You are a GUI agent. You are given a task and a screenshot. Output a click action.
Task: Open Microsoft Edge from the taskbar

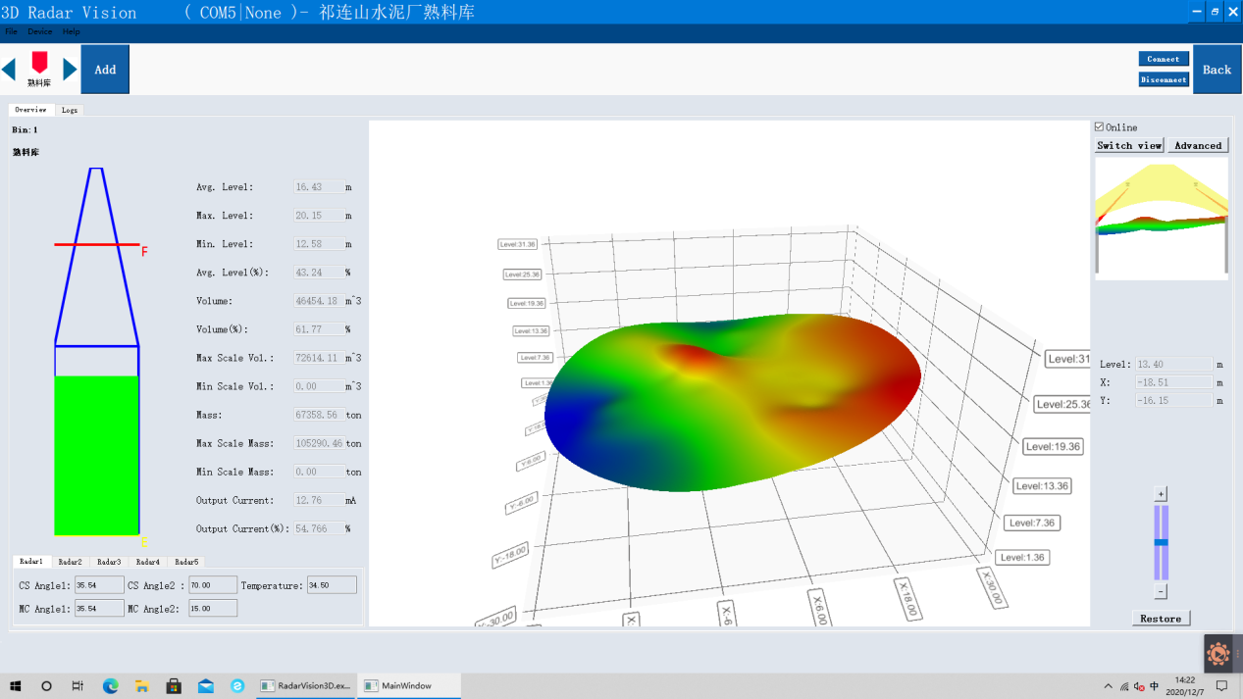point(110,686)
